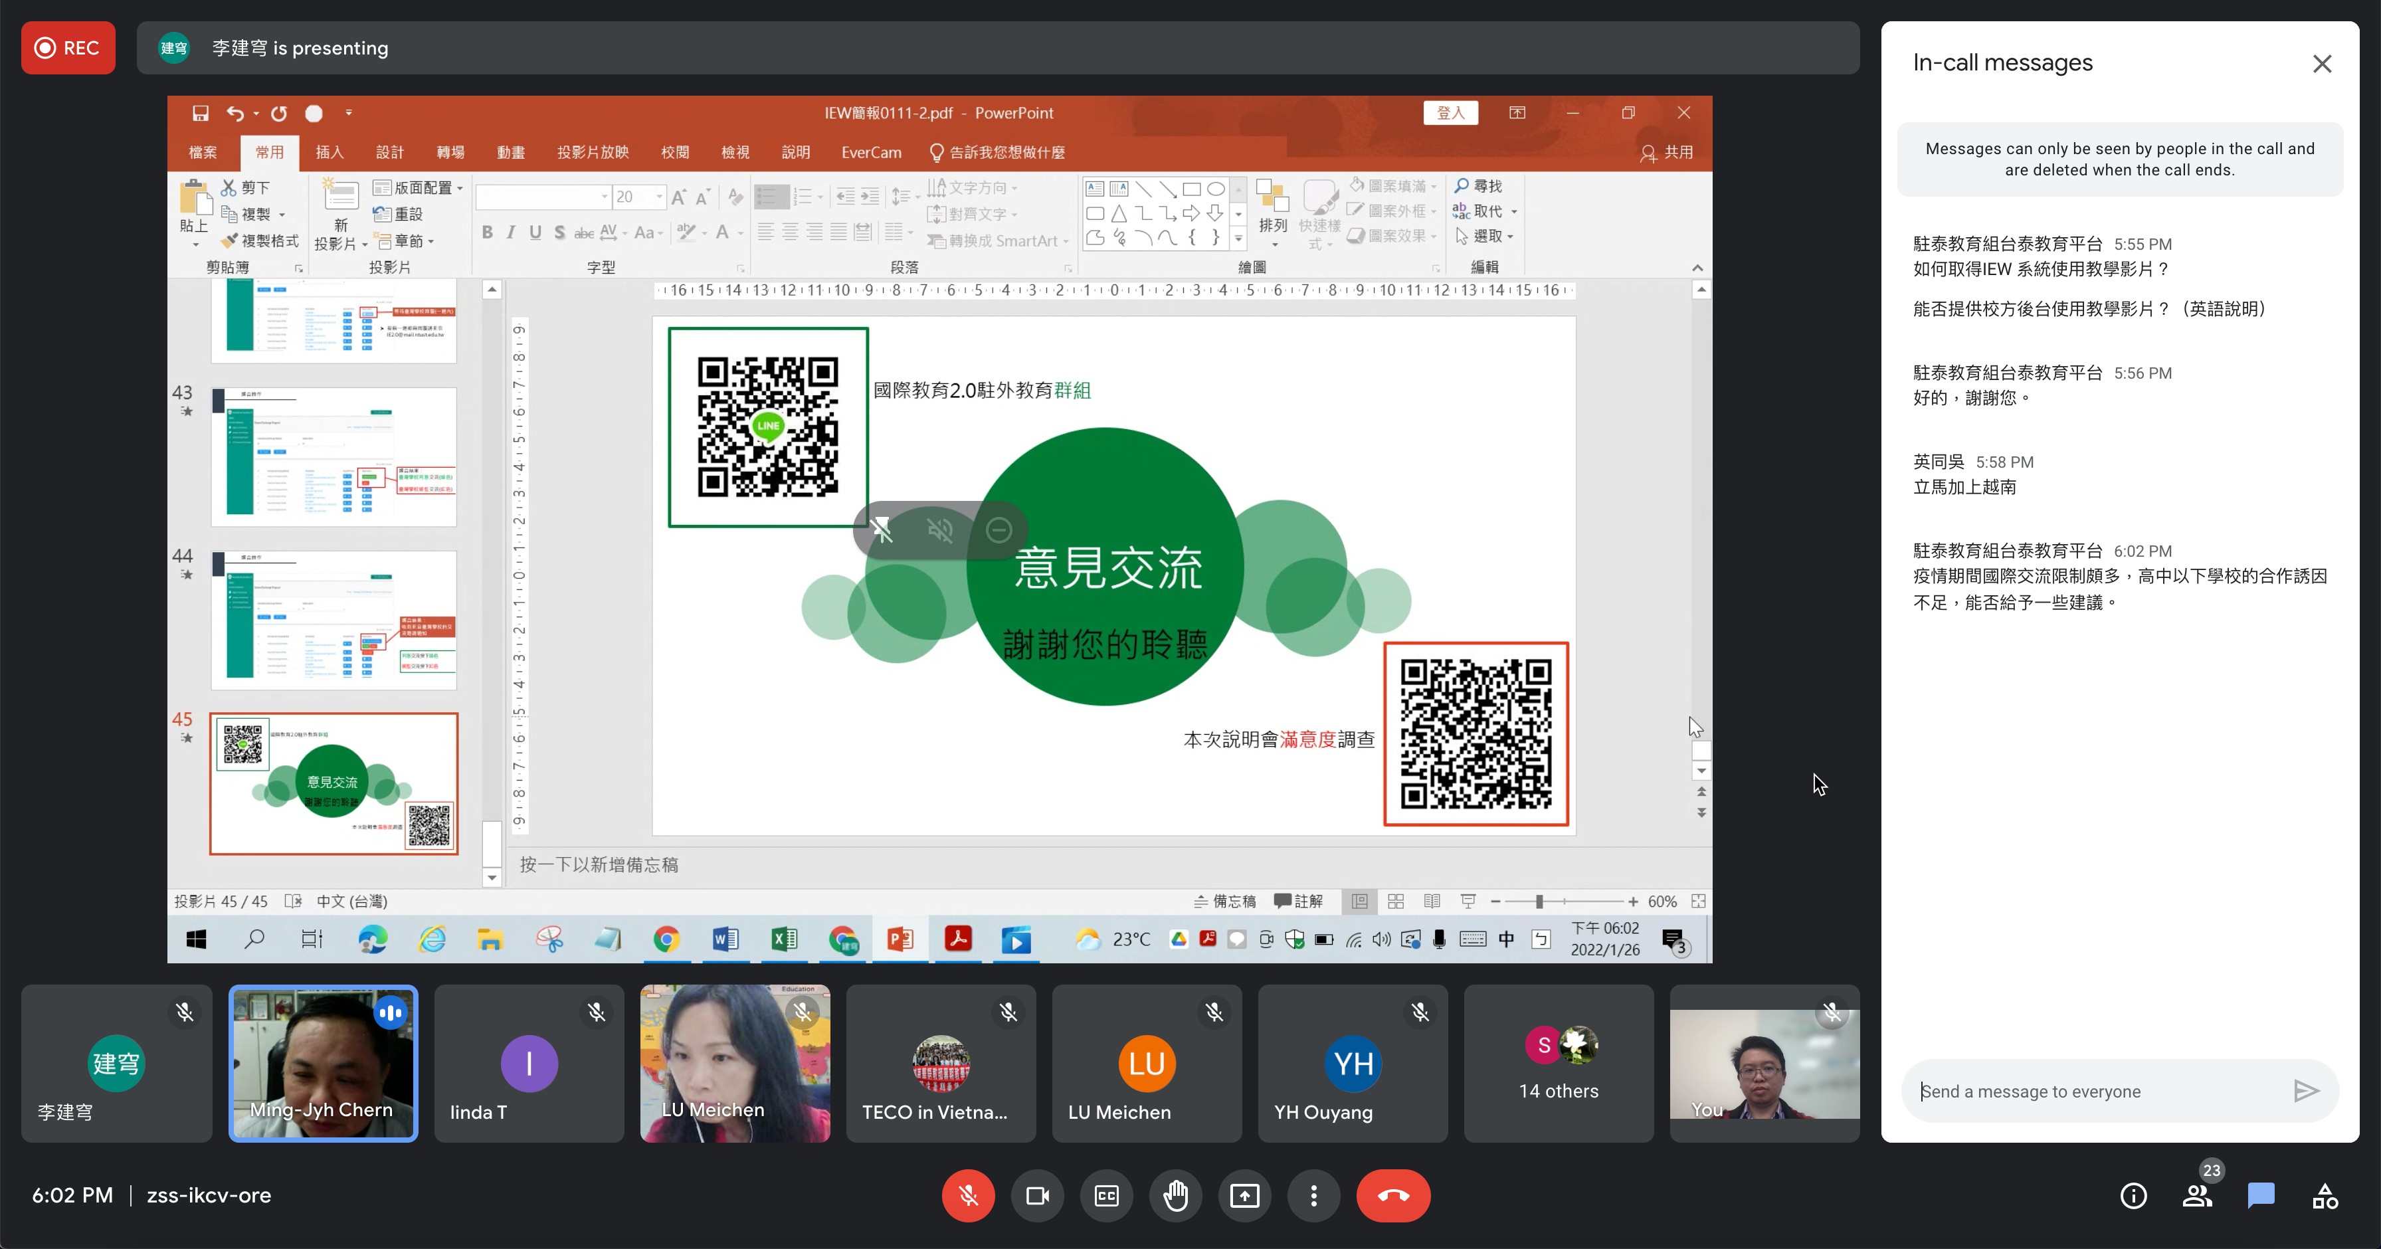Click the Excel icon in the Windows taskbar
Screen dimensions: 2381x1249
[784, 940]
